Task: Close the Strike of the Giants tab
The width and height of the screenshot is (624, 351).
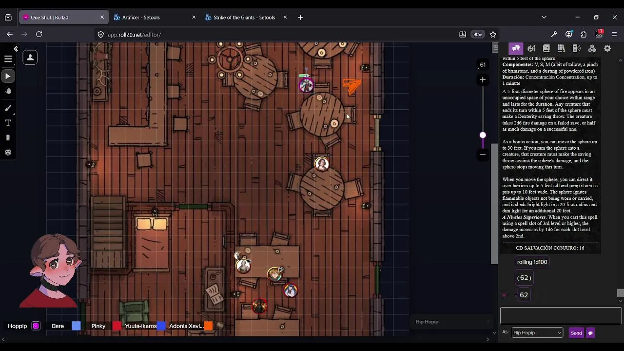Action: 285,18
